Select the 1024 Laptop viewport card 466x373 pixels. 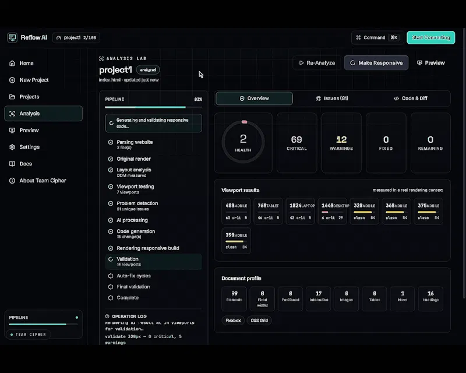pyautogui.click(x=300, y=211)
